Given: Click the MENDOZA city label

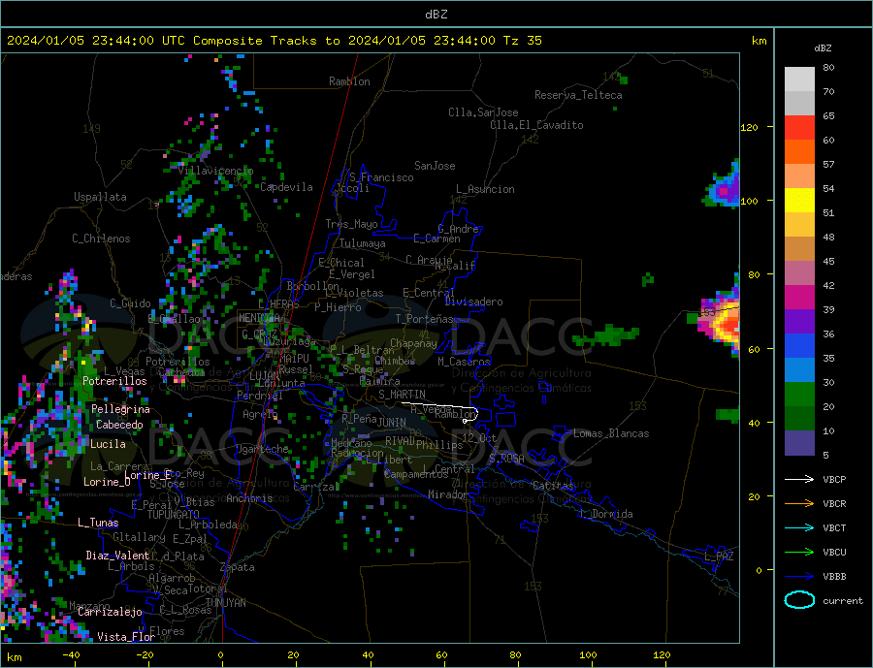Looking at the screenshot, I should point(259,318).
